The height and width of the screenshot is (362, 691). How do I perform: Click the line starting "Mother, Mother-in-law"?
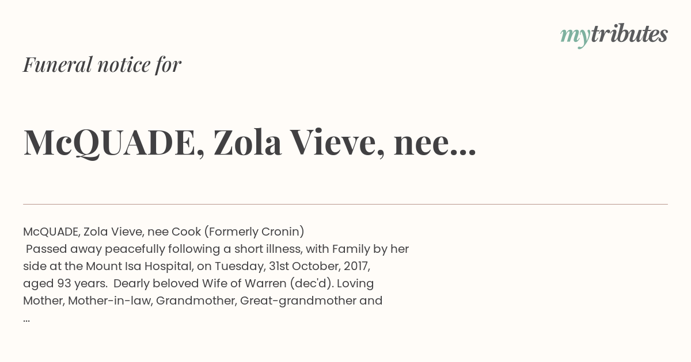click(203, 301)
